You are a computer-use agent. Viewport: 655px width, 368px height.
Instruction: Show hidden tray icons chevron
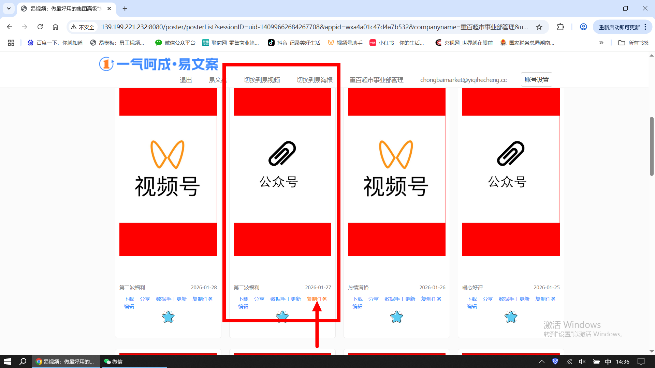pos(541,362)
